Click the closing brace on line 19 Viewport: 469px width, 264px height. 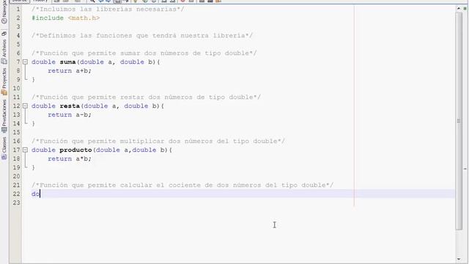coord(33,168)
